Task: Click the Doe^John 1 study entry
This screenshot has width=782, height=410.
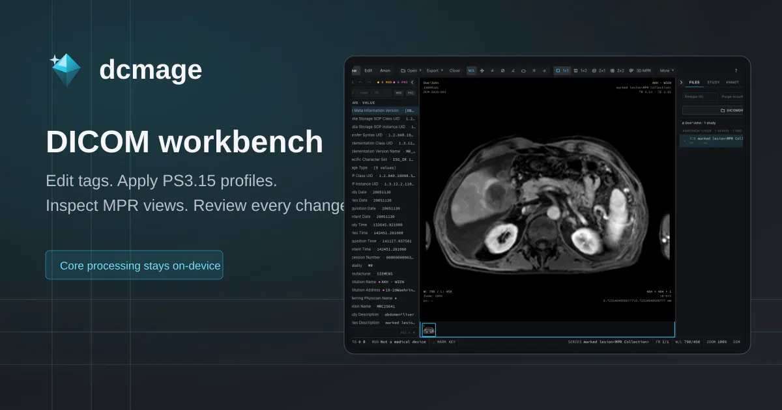Action: click(698, 122)
